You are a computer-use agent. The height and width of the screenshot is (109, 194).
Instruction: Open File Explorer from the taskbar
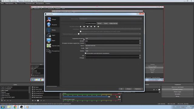pos(9,107)
